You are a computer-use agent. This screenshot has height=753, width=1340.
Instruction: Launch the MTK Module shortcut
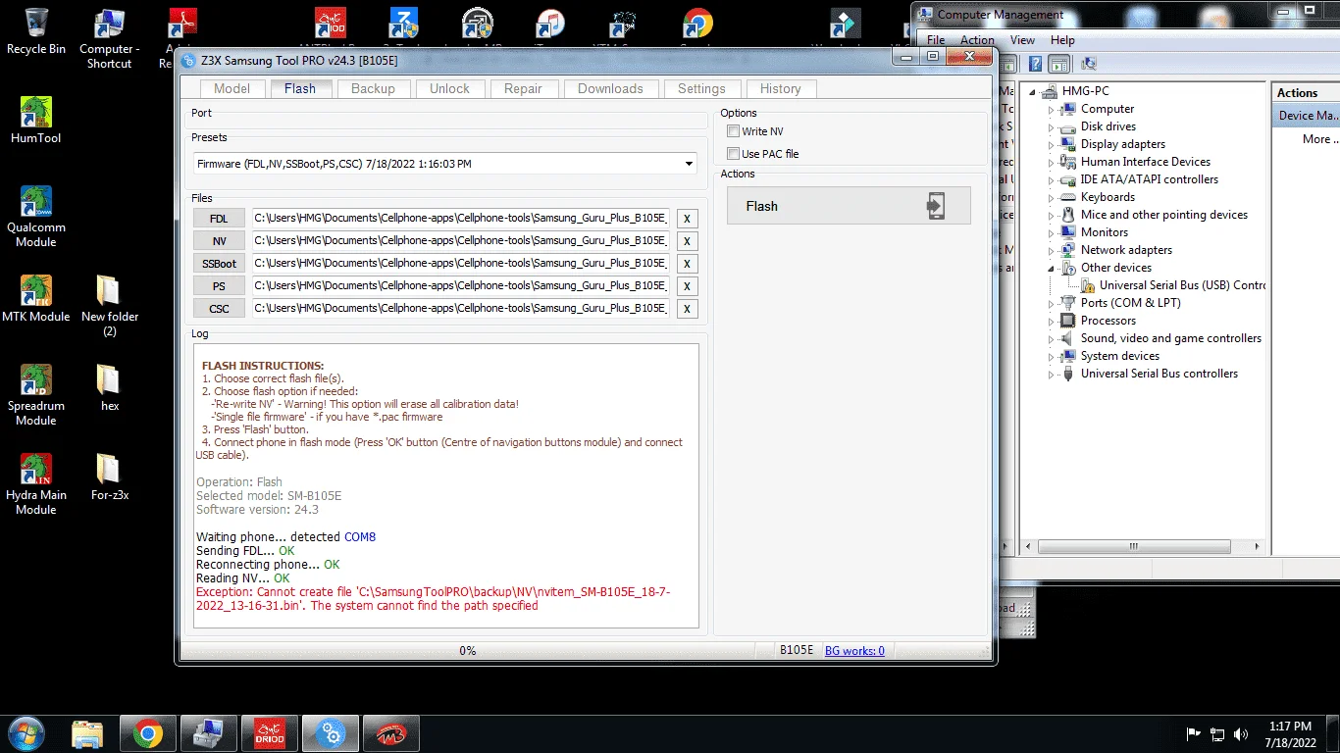click(36, 299)
